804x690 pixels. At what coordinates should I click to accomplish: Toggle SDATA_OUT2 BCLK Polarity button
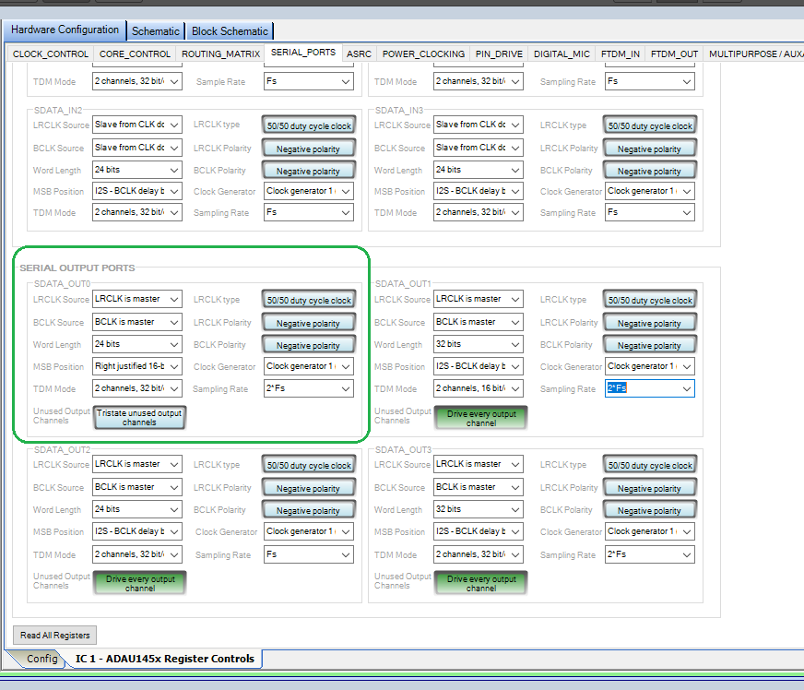click(309, 510)
